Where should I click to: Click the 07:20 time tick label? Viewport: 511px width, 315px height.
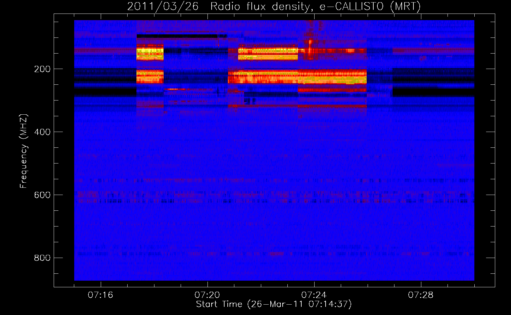[207, 295]
